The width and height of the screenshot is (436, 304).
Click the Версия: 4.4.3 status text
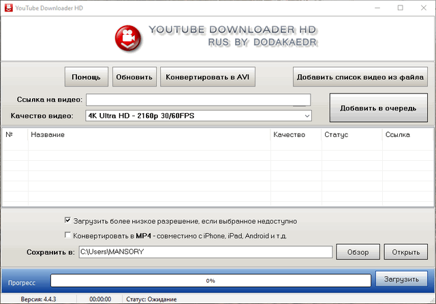click(x=38, y=299)
